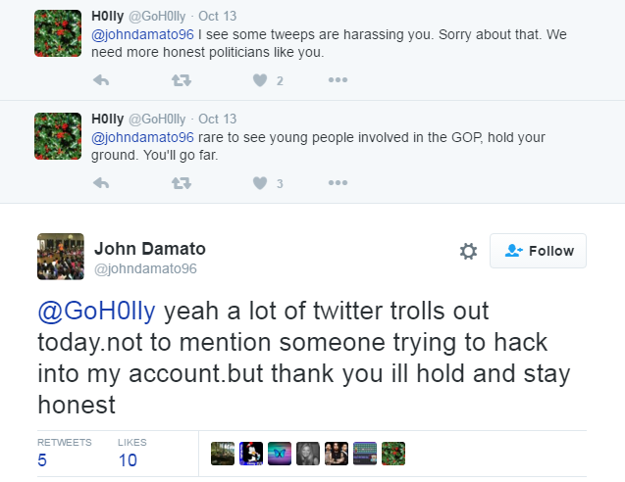Follow John Damato
Image resolution: width=625 pixels, height=482 pixels.
coord(538,251)
